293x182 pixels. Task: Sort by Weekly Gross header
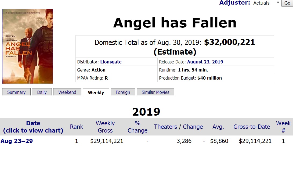[x=105, y=127]
